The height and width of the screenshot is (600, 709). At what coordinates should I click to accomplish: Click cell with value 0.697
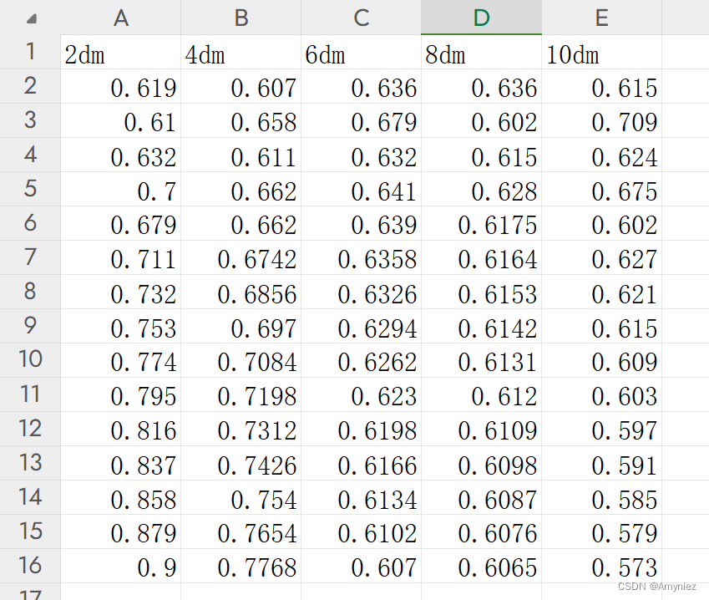(x=241, y=326)
